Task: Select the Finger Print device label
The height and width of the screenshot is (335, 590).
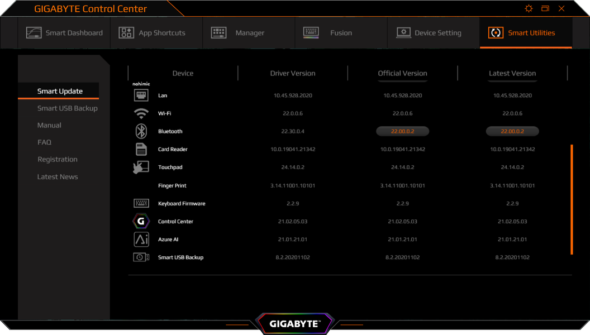Action: [x=172, y=185]
